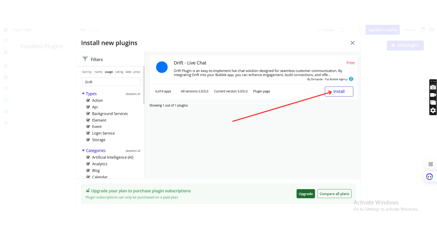The width and height of the screenshot is (437, 246).
Task: Click the plugin search field containing Drift
Action: pyautogui.click(x=111, y=82)
